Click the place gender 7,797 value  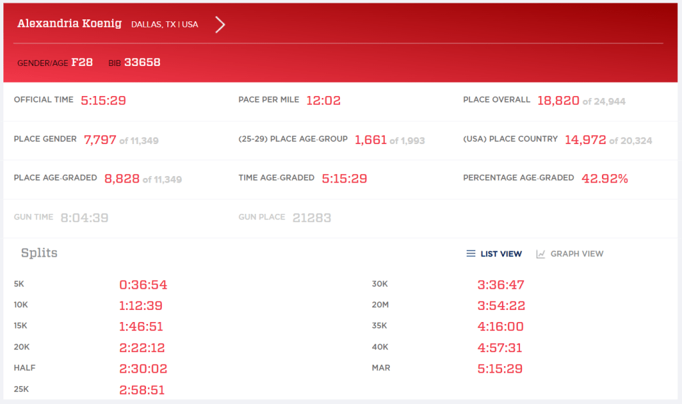100,140
